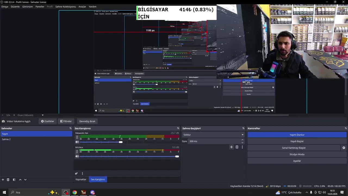Image resolution: width=348 pixels, height=196 pixels.
Task: Open the Sahne Koleksiyonu menu
Action: pyautogui.click(x=66, y=7)
